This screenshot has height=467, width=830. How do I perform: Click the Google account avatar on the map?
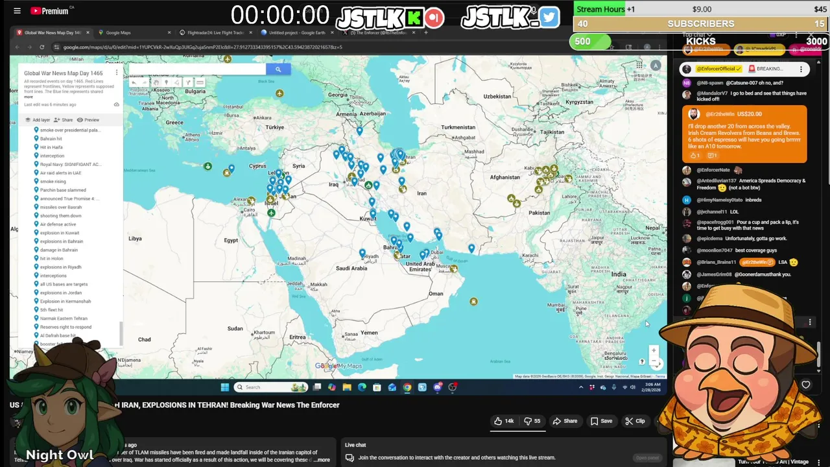click(656, 66)
